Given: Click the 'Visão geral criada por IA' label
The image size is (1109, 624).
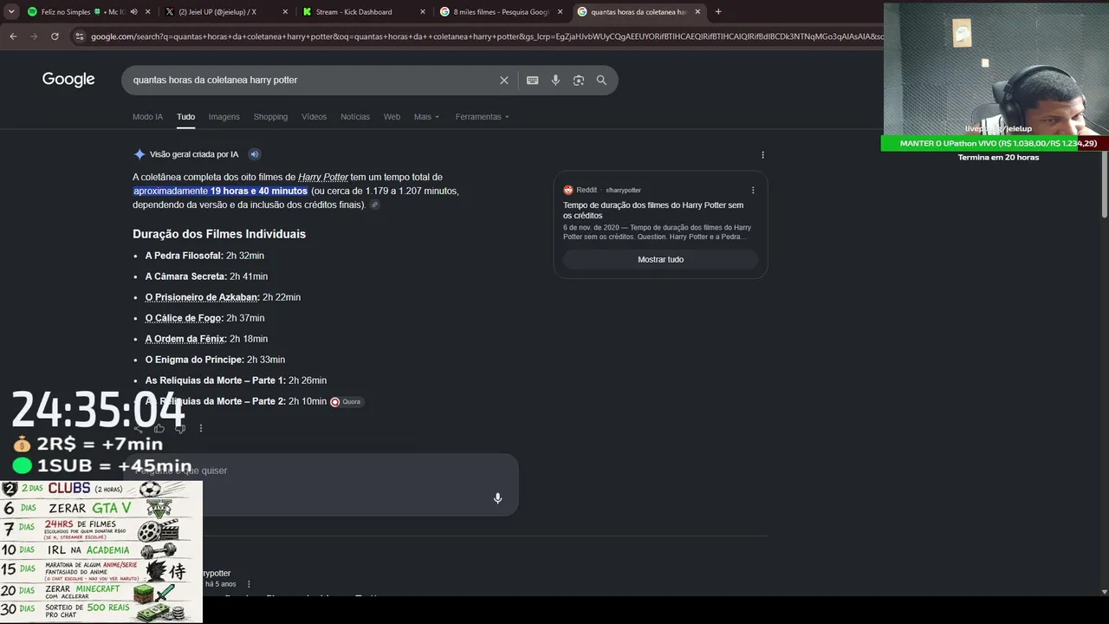Looking at the screenshot, I should [194, 154].
